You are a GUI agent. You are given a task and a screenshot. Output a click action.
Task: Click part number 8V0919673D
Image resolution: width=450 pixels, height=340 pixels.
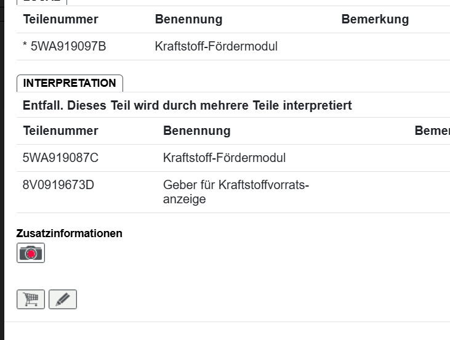(x=58, y=185)
